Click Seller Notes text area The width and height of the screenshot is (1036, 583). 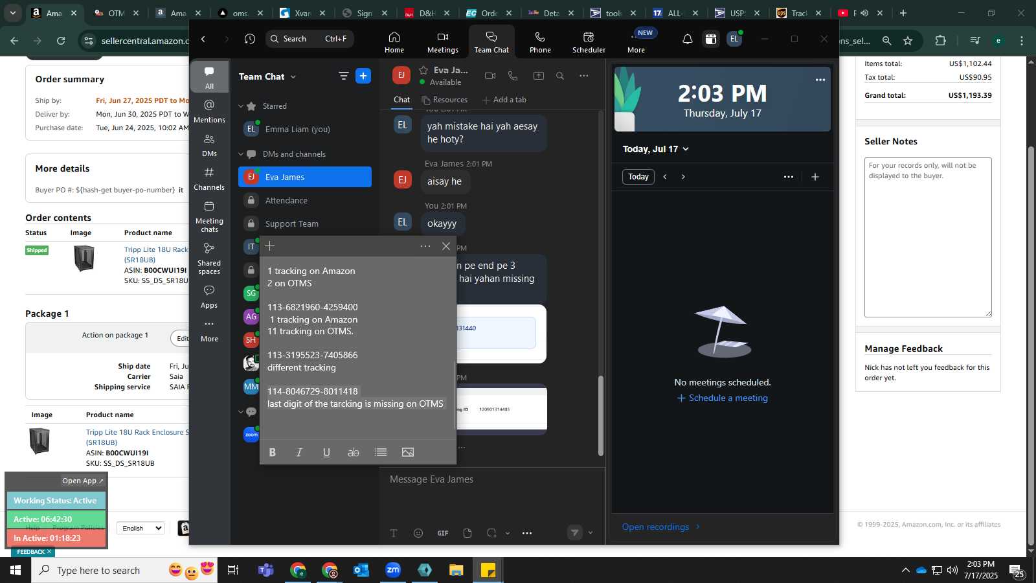[x=928, y=237]
